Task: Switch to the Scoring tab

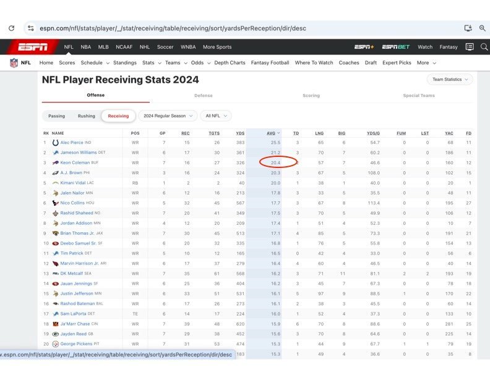Action: coord(311,96)
